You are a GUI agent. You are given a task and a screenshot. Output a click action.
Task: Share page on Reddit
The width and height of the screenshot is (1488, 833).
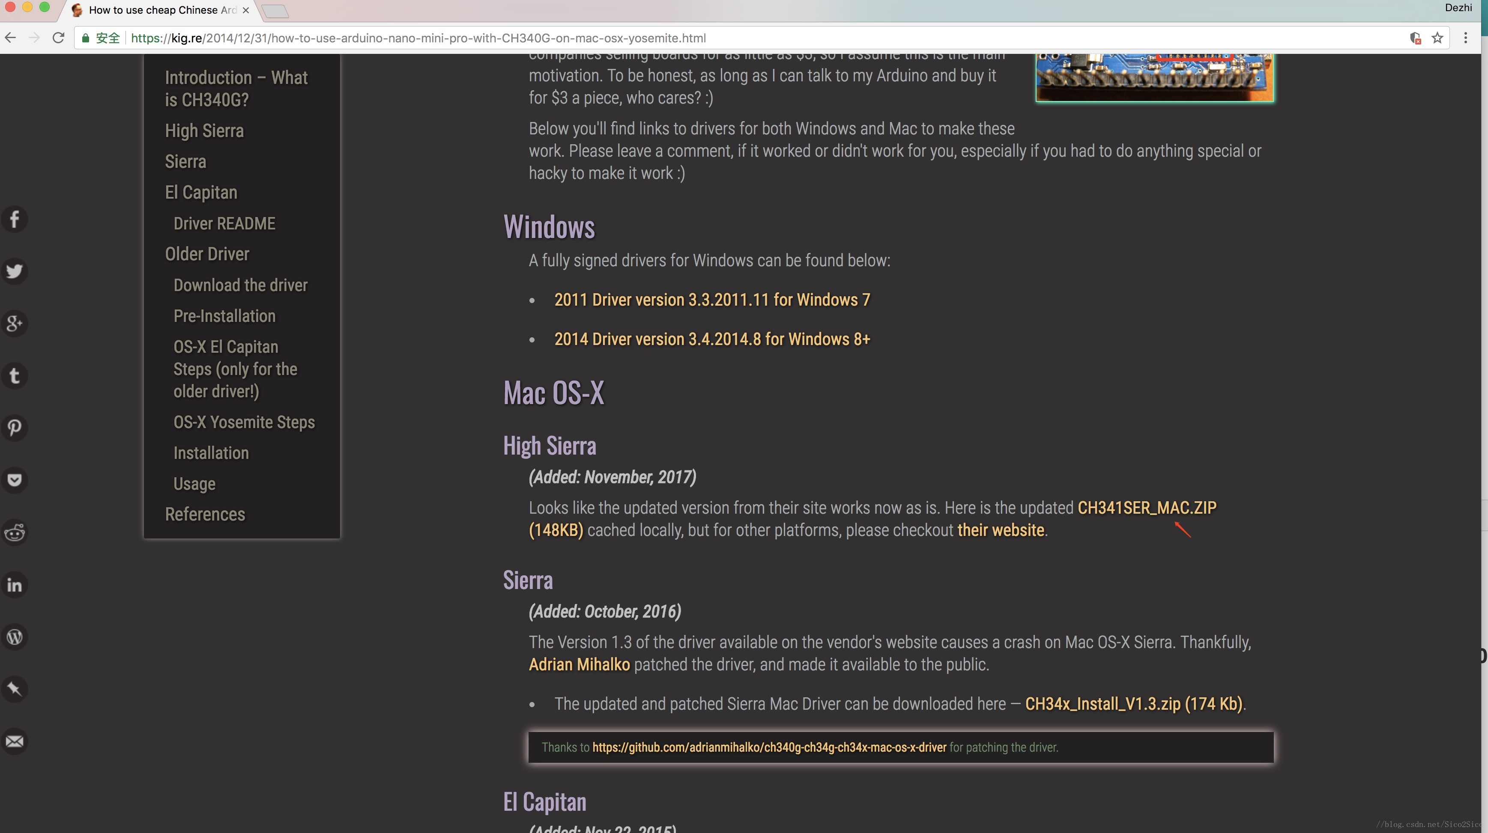tap(15, 532)
